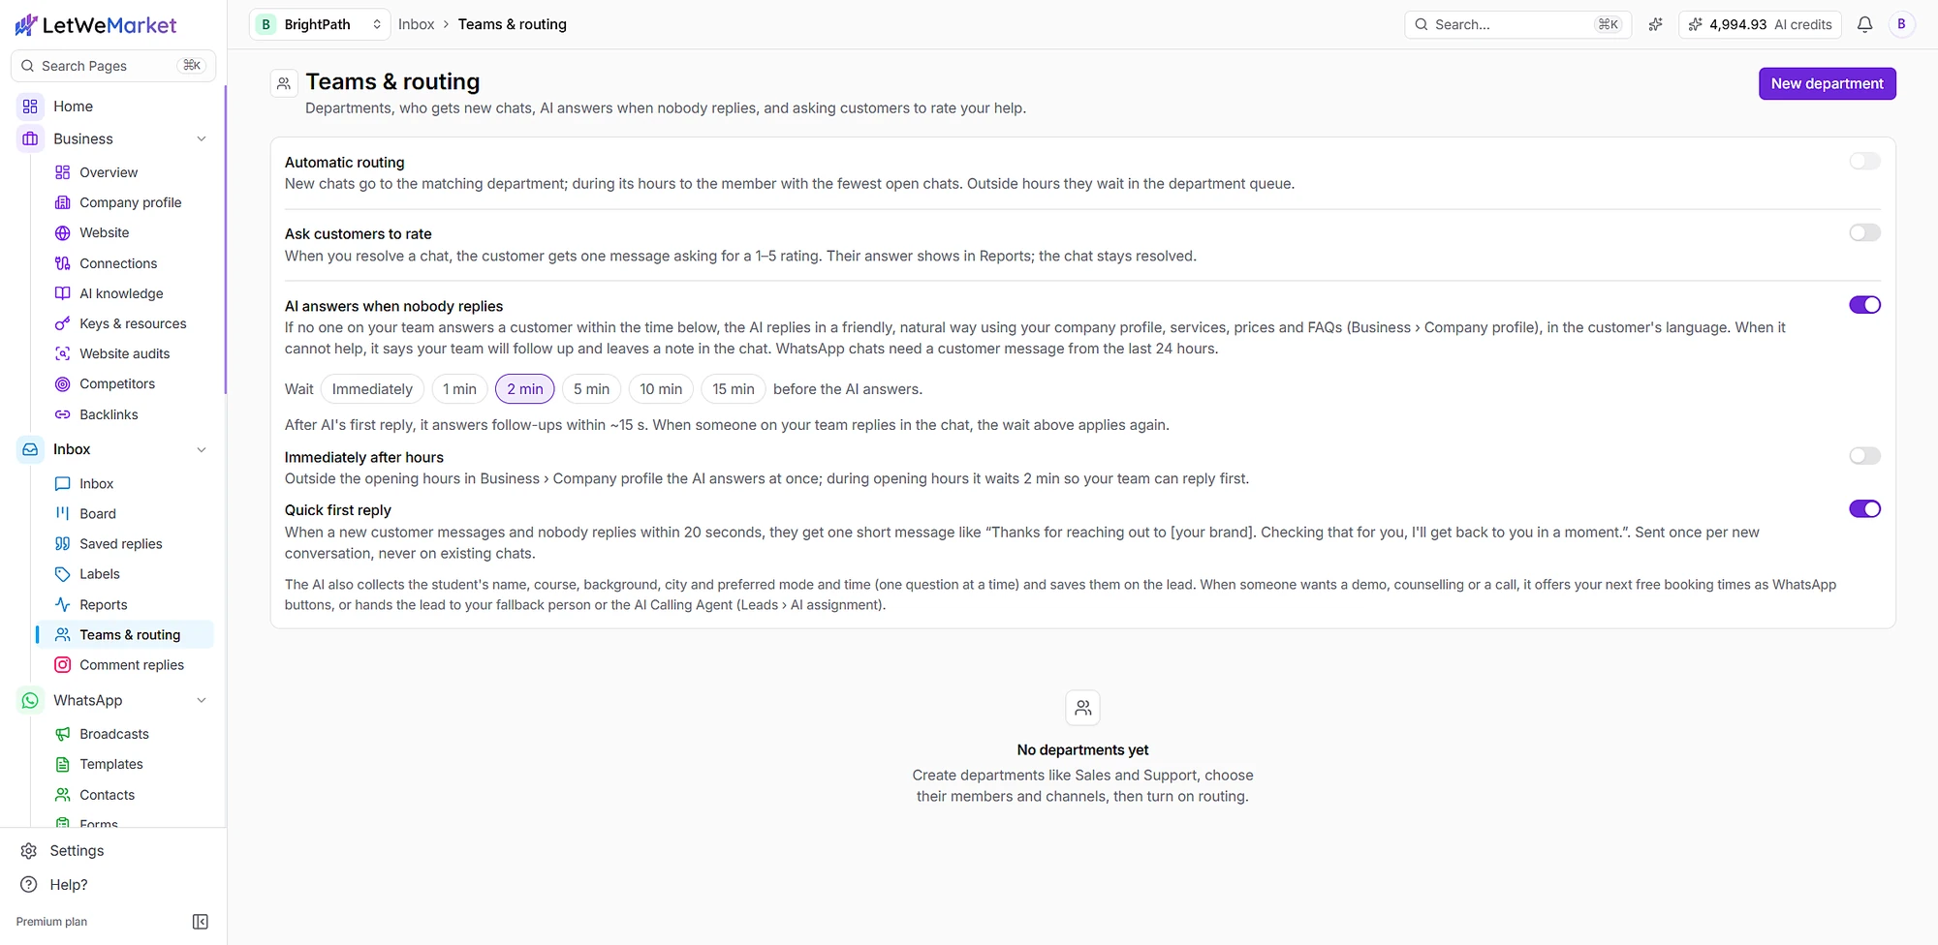Select the 5 min wait option
The width and height of the screenshot is (1938, 945).
click(591, 389)
